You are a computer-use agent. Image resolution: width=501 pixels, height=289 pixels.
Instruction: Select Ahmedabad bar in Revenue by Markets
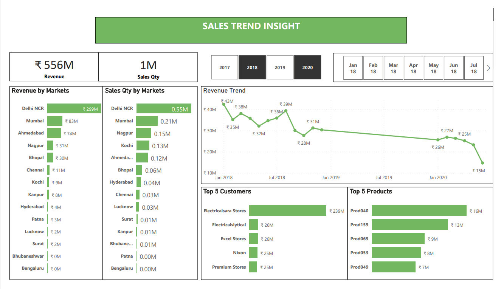pos(54,133)
